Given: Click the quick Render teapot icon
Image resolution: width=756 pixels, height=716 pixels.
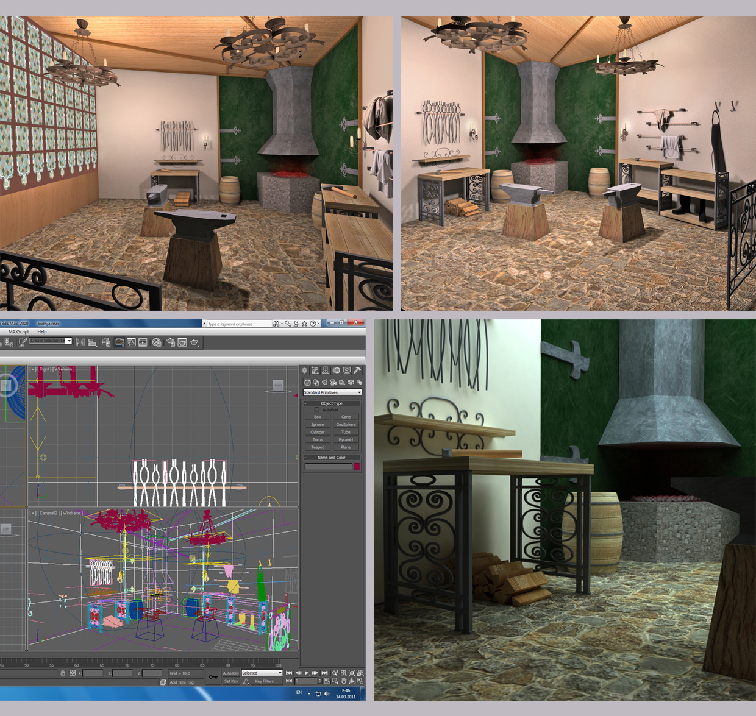Looking at the screenshot, I should (x=194, y=342).
